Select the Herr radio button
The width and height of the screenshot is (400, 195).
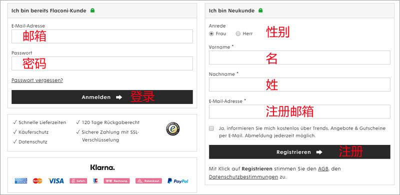pos(238,33)
